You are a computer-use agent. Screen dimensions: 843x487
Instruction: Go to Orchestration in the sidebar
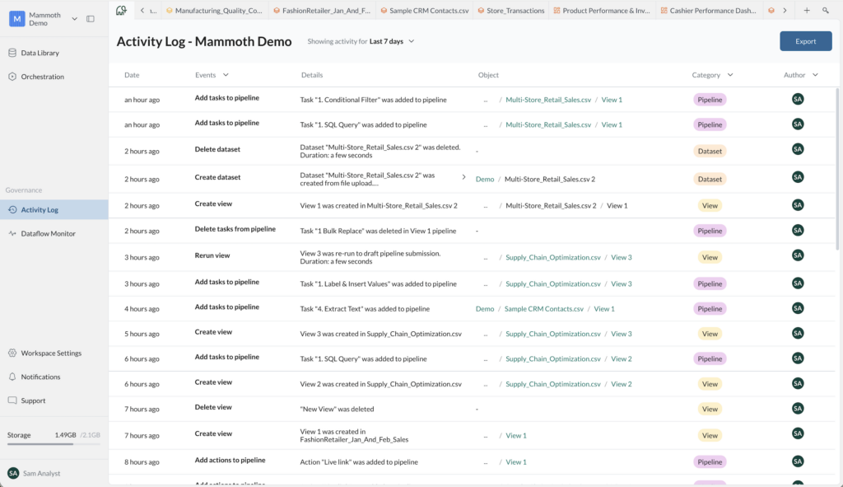click(x=42, y=77)
